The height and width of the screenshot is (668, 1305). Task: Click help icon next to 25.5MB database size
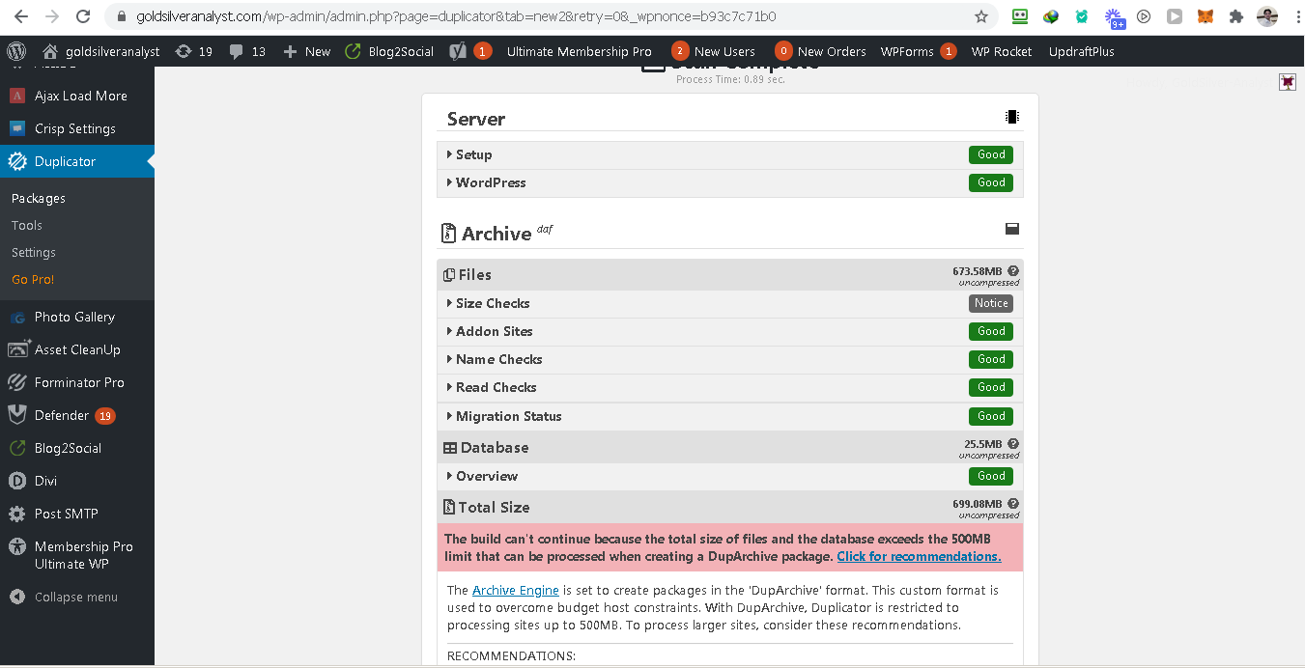tap(1013, 444)
